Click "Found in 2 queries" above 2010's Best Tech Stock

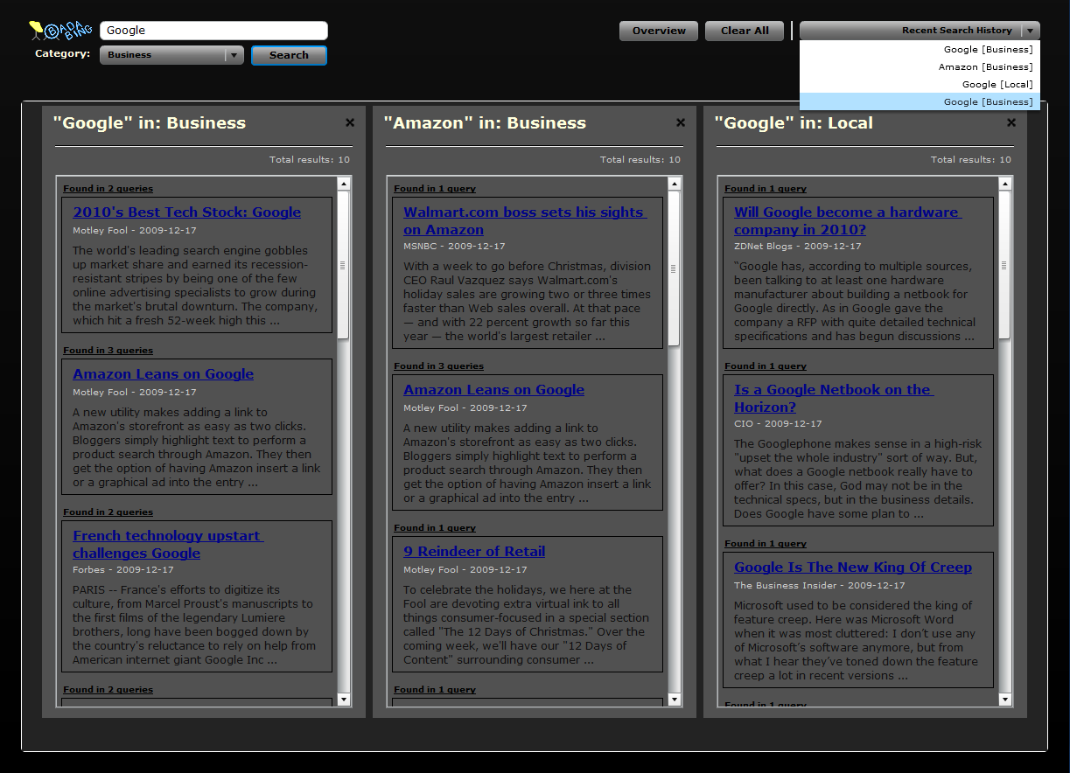point(108,189)
